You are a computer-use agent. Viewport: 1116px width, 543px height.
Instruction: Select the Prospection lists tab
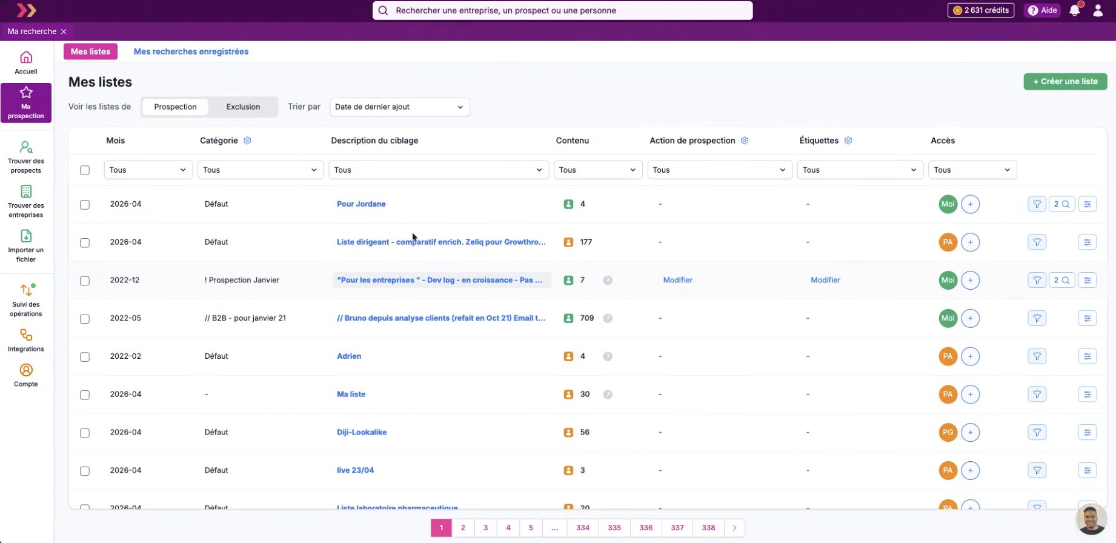[x=175, y=107]
